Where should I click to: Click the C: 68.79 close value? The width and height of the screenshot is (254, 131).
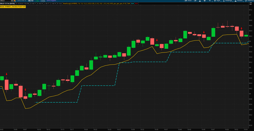[53, 4]
